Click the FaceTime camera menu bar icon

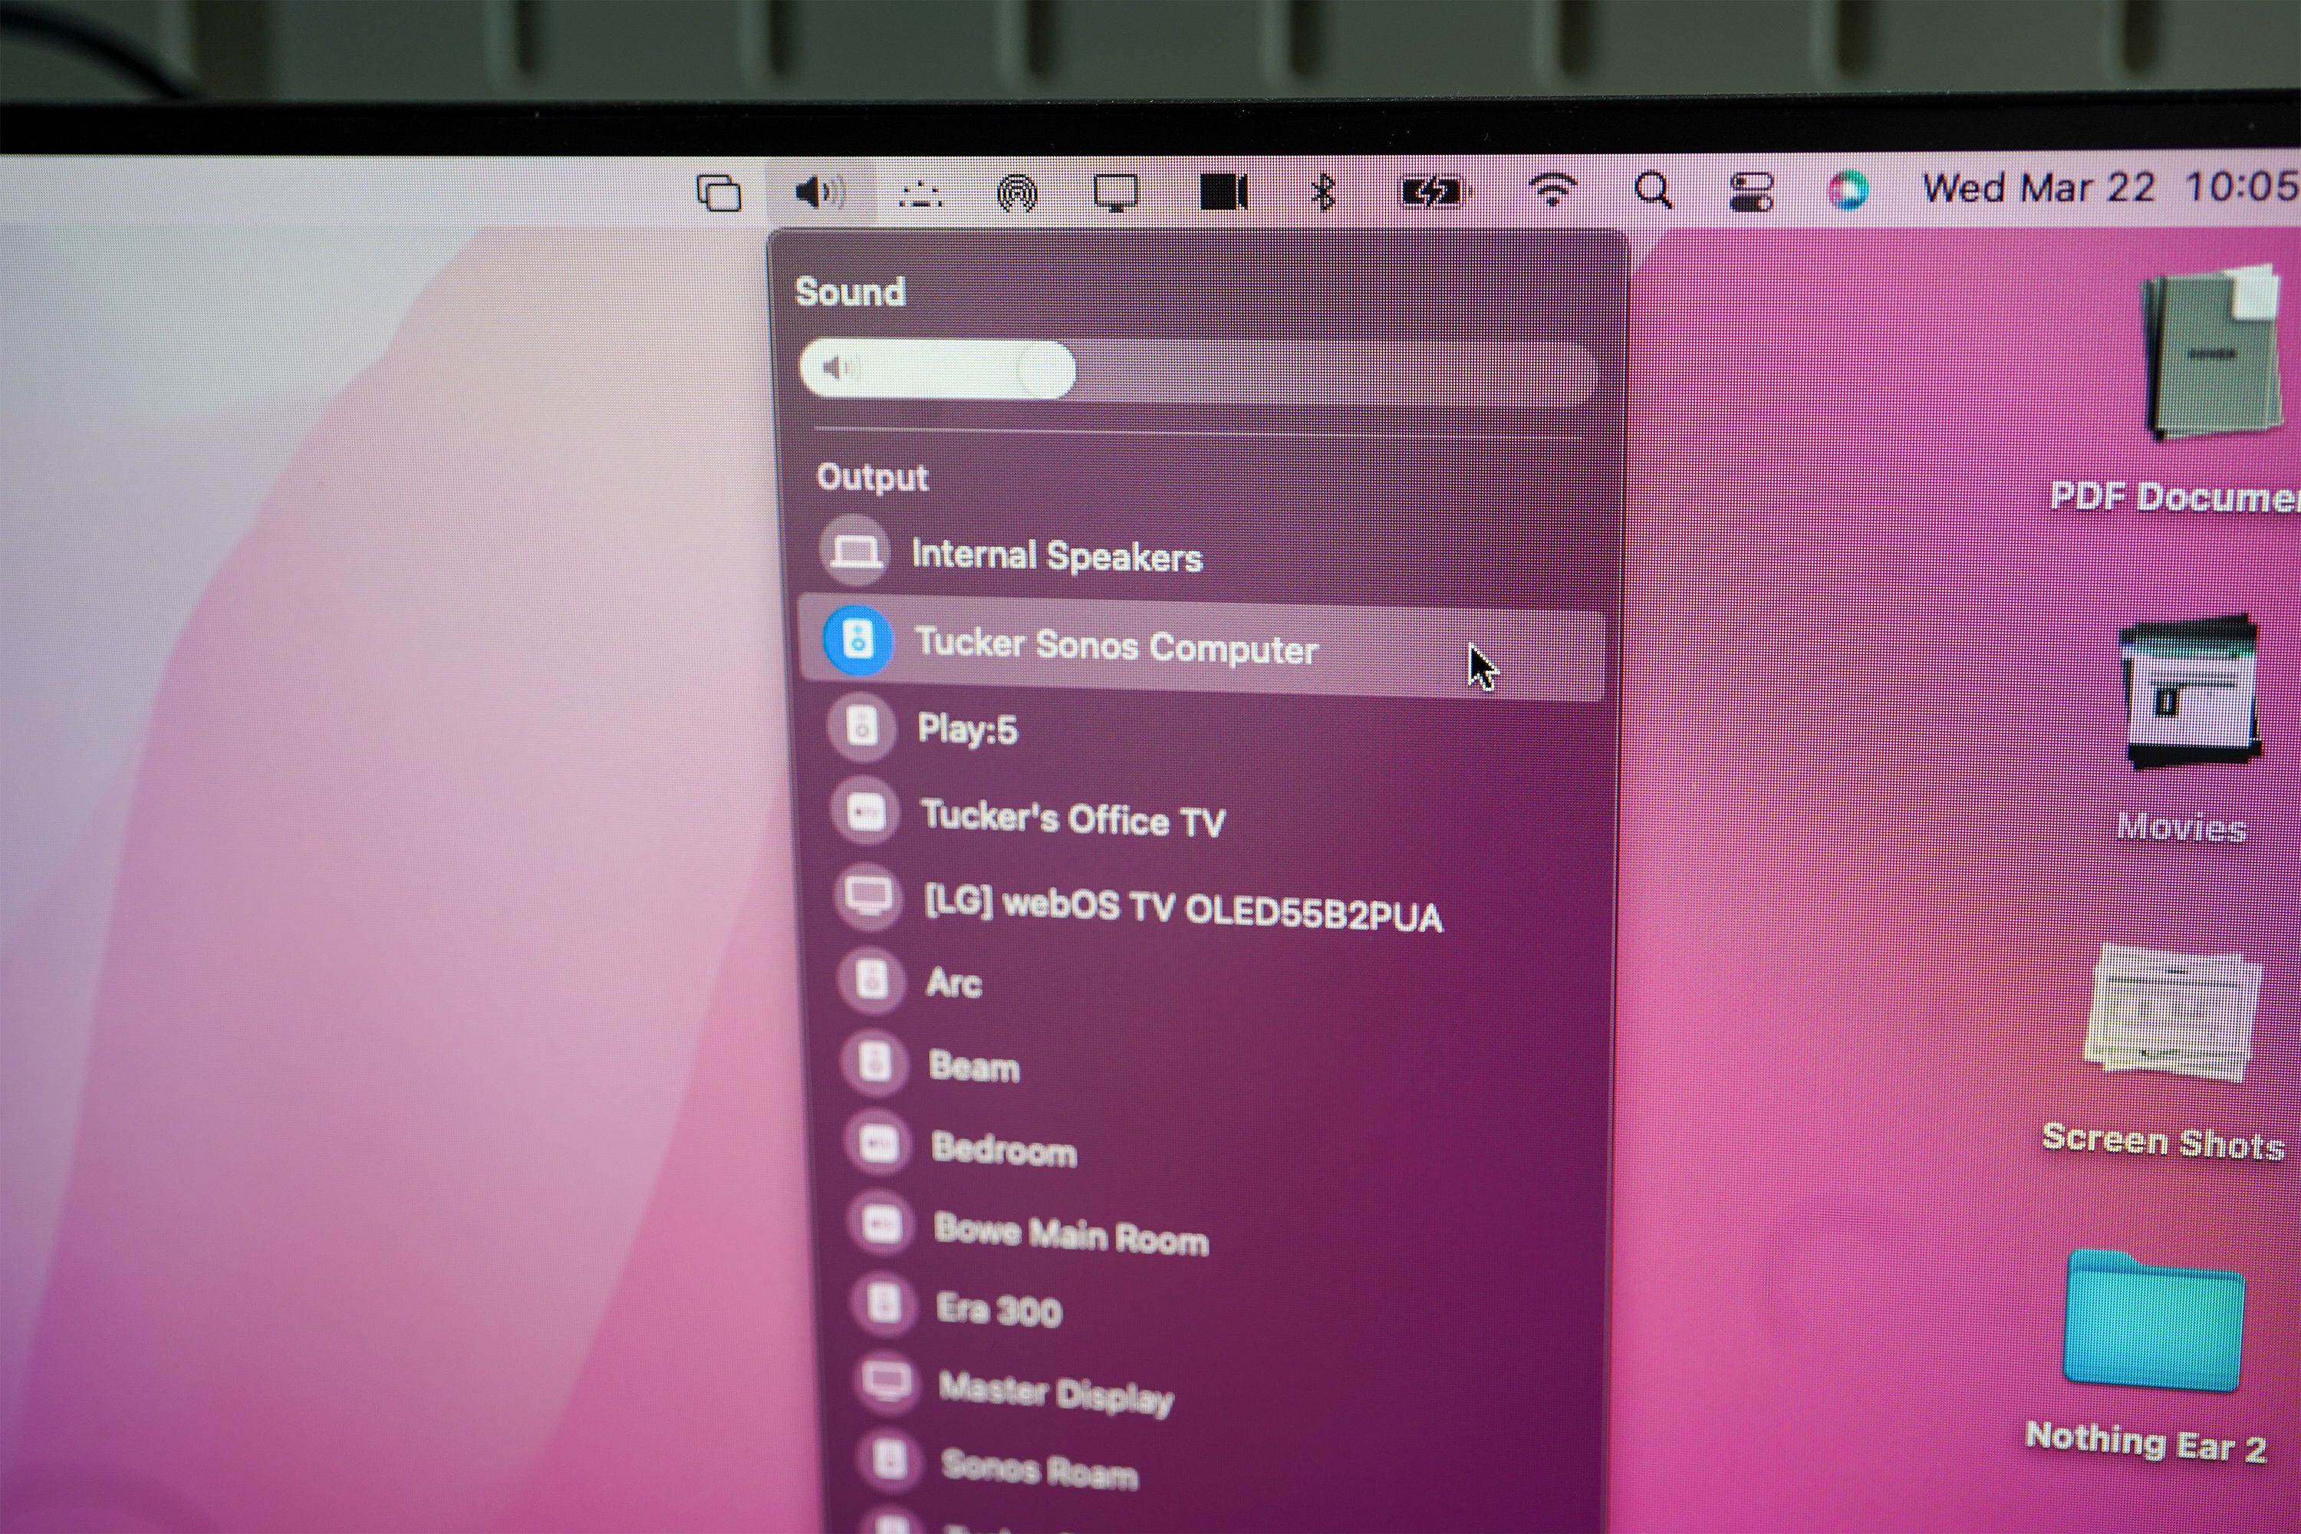[x=1223, y=192]
